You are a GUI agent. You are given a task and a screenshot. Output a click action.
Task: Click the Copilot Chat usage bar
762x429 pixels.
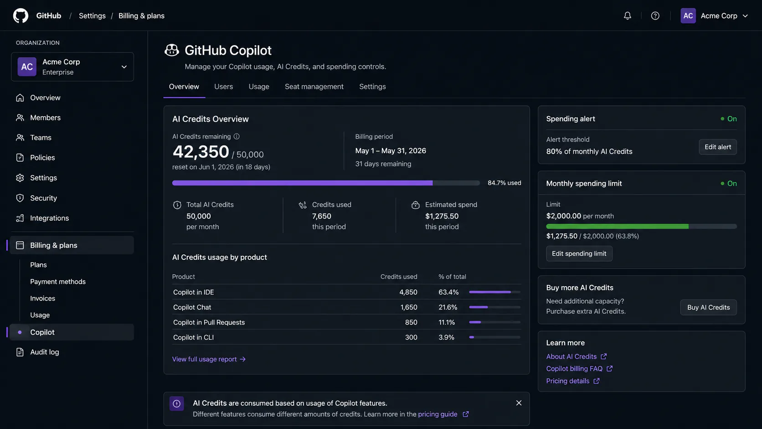click(494, 307)
